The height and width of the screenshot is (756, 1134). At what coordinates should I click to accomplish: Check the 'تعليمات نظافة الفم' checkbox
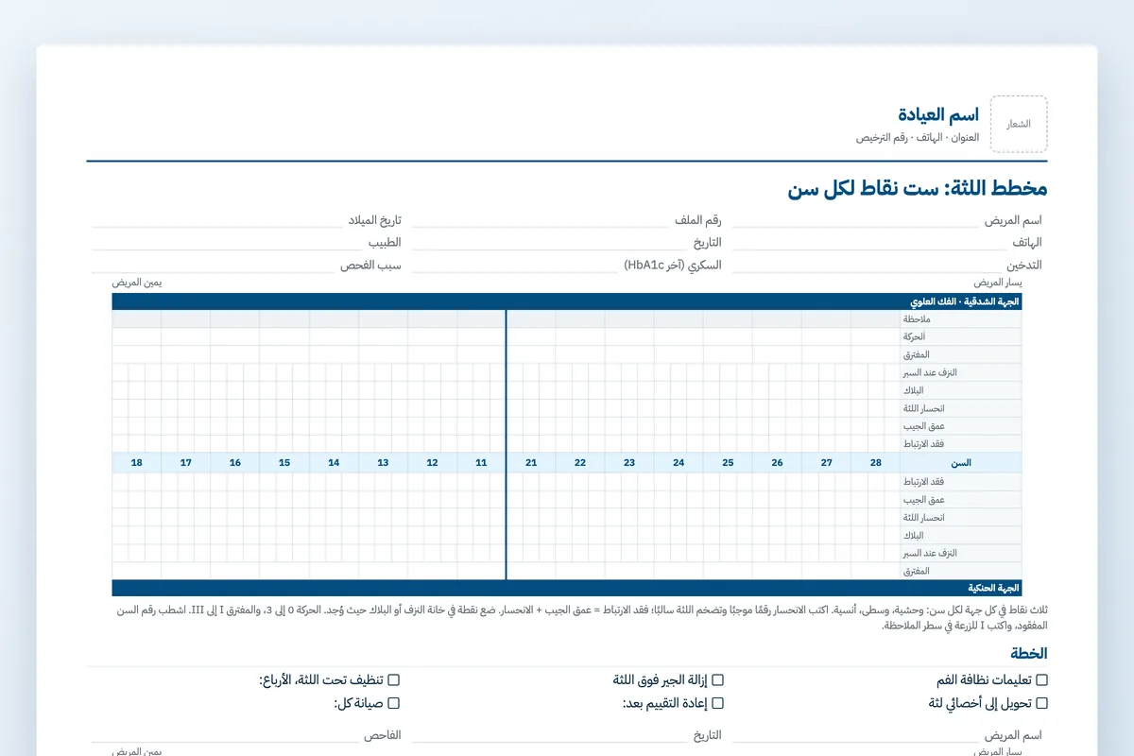click(x=1041, y=679)
